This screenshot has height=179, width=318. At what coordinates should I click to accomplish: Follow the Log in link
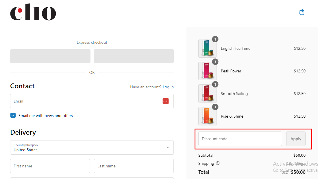(168, 87)
